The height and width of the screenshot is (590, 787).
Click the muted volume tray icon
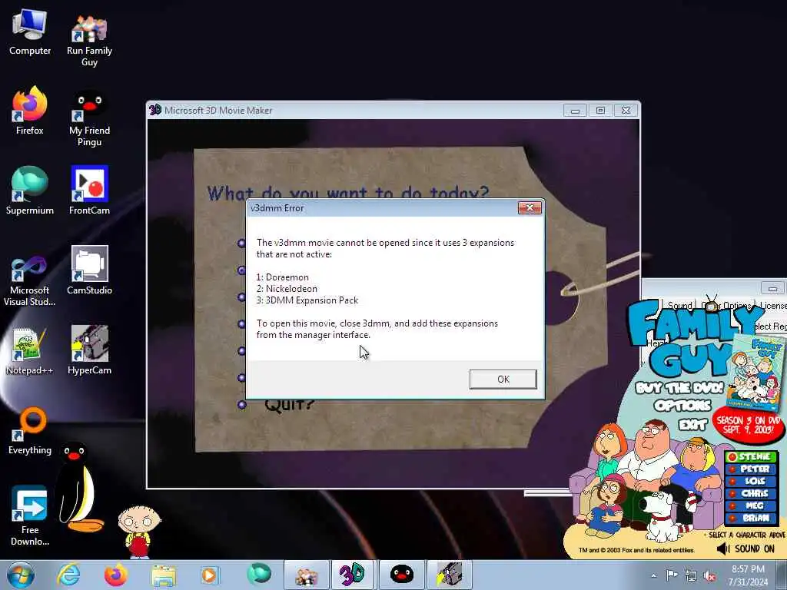[x=709, y=576]
